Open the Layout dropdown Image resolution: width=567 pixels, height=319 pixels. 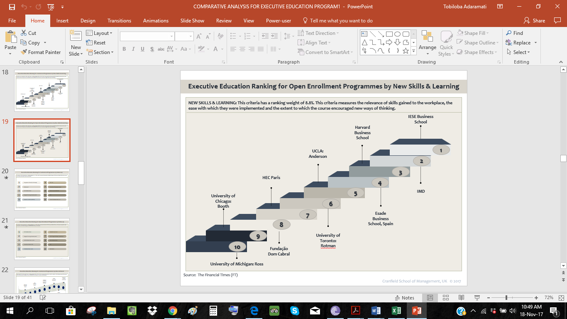click(99, 33)
